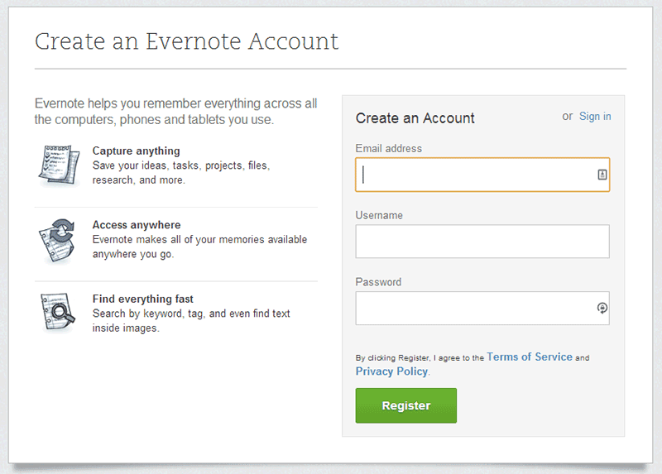Screen dimensions: 662x474
Task: Click the contact autofill icon in Email field
Action: [602, 175]
